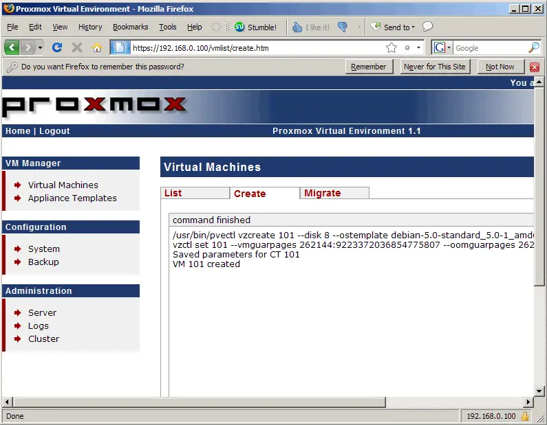Screen dimensions: 547x425
Task: Click the Proxmox logo
Action: pyautogui.click(x=94, y=106)
